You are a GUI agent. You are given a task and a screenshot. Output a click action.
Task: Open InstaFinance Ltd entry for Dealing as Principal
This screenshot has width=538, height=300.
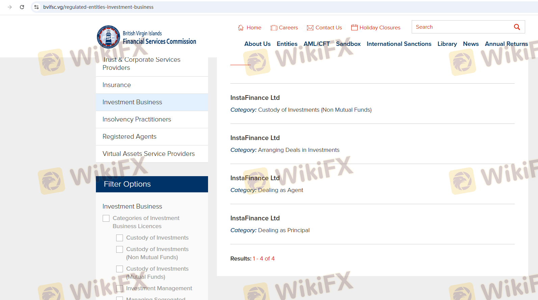pyautogui.click(x=255, y=218)
